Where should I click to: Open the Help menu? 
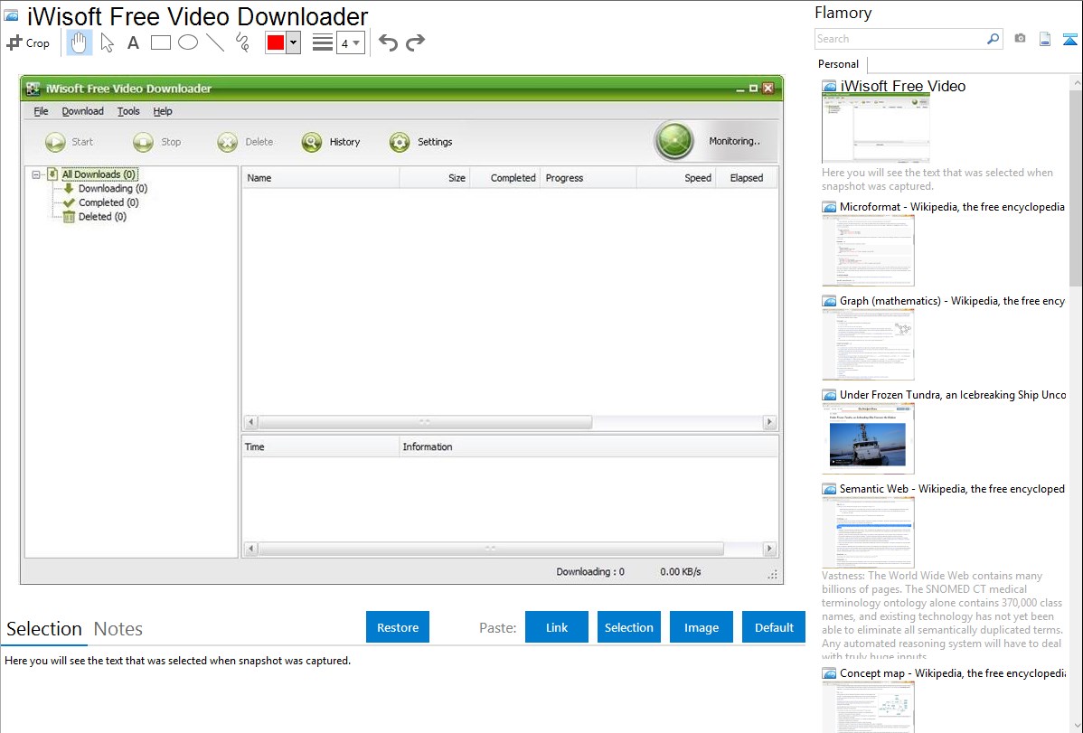163,111
